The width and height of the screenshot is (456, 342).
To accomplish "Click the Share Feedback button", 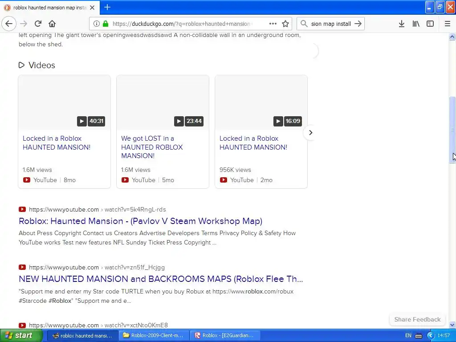I will [x=417, y=319].
